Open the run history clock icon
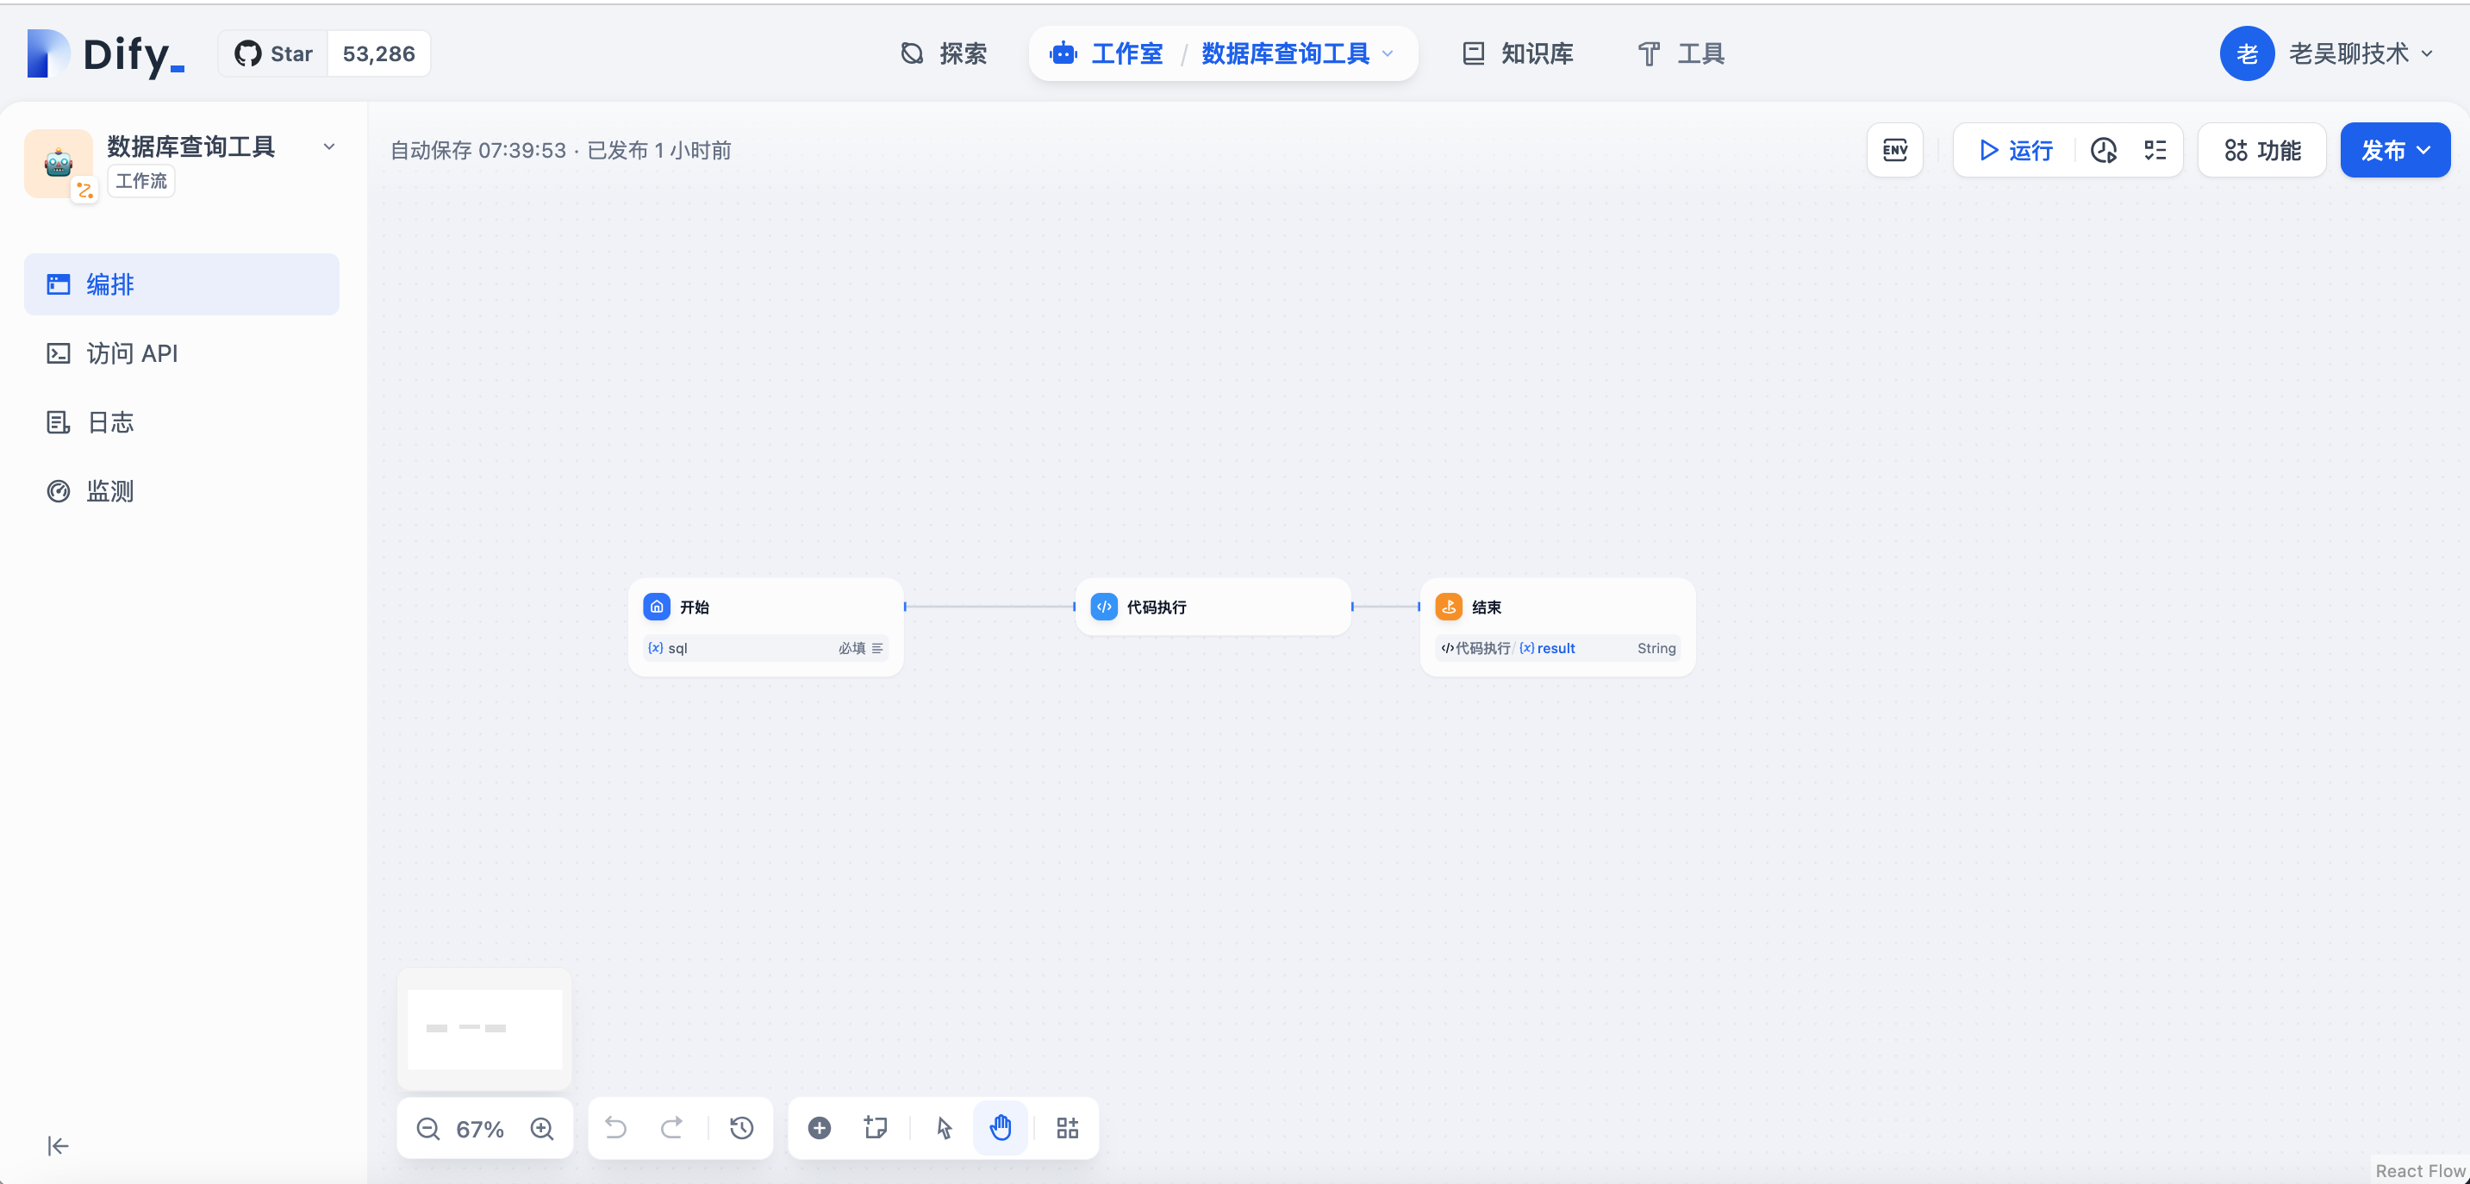Image resolution: width=2470 pixels, height=1184 pixels. click(2104, 151)
